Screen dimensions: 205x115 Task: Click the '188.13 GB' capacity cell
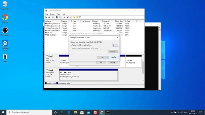(107, 26)
